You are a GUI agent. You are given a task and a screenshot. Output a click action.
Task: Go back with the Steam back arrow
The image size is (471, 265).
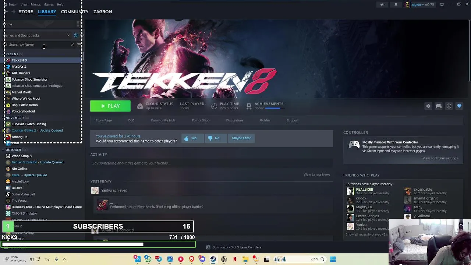click(5, 12)
